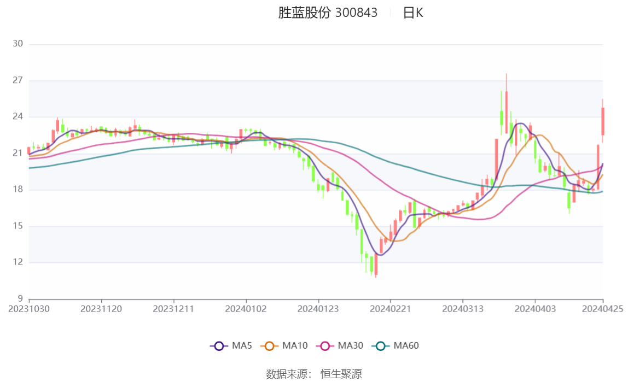Click the 20231211 date axis label
The image size is (628, 382).
pos(173,309)
